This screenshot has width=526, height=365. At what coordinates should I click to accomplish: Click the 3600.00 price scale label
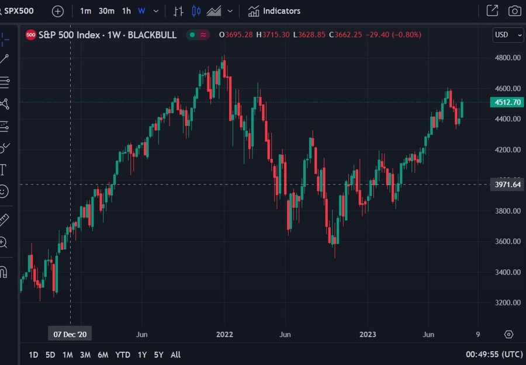(x=508, y=241)
